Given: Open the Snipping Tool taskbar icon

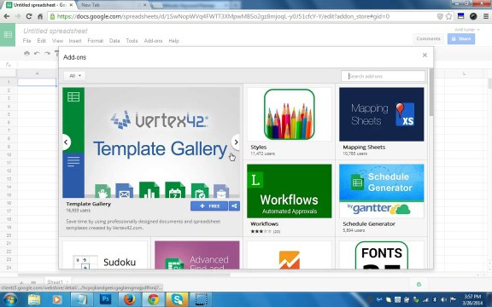Looking at the screenshot, I should (201, 300).
